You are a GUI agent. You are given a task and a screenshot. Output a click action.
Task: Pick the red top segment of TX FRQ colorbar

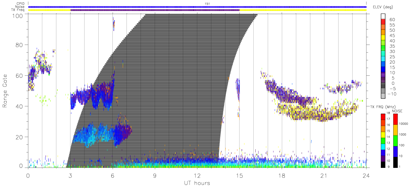click(383, 117)
